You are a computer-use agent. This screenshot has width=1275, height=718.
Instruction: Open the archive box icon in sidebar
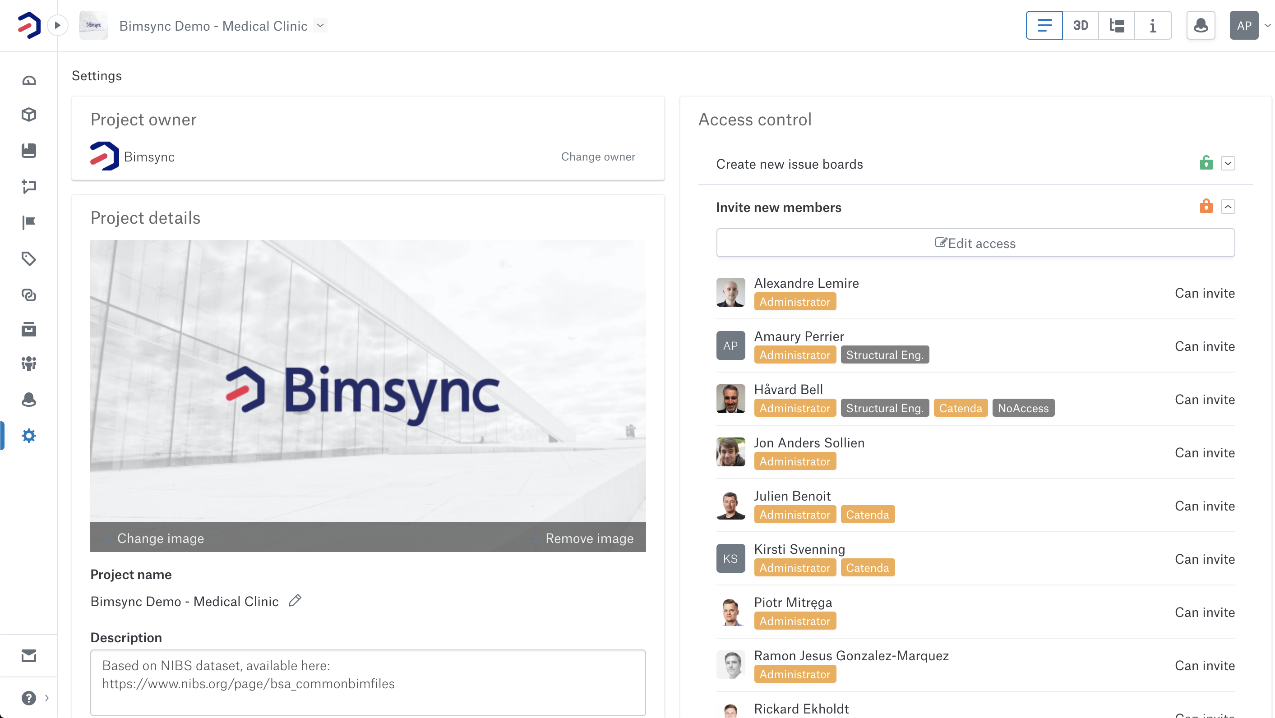pos(29,329)
